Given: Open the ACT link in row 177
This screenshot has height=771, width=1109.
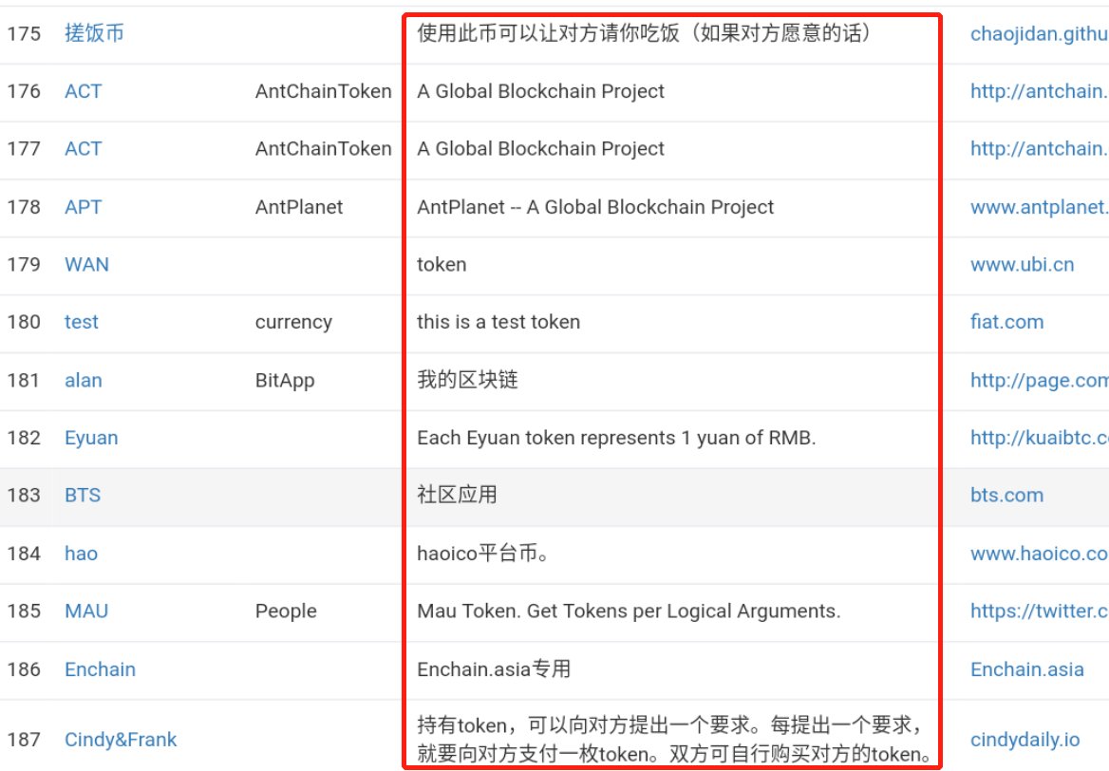Looking at the screenshot, I should pyautogui.click(x=83, y=148).
